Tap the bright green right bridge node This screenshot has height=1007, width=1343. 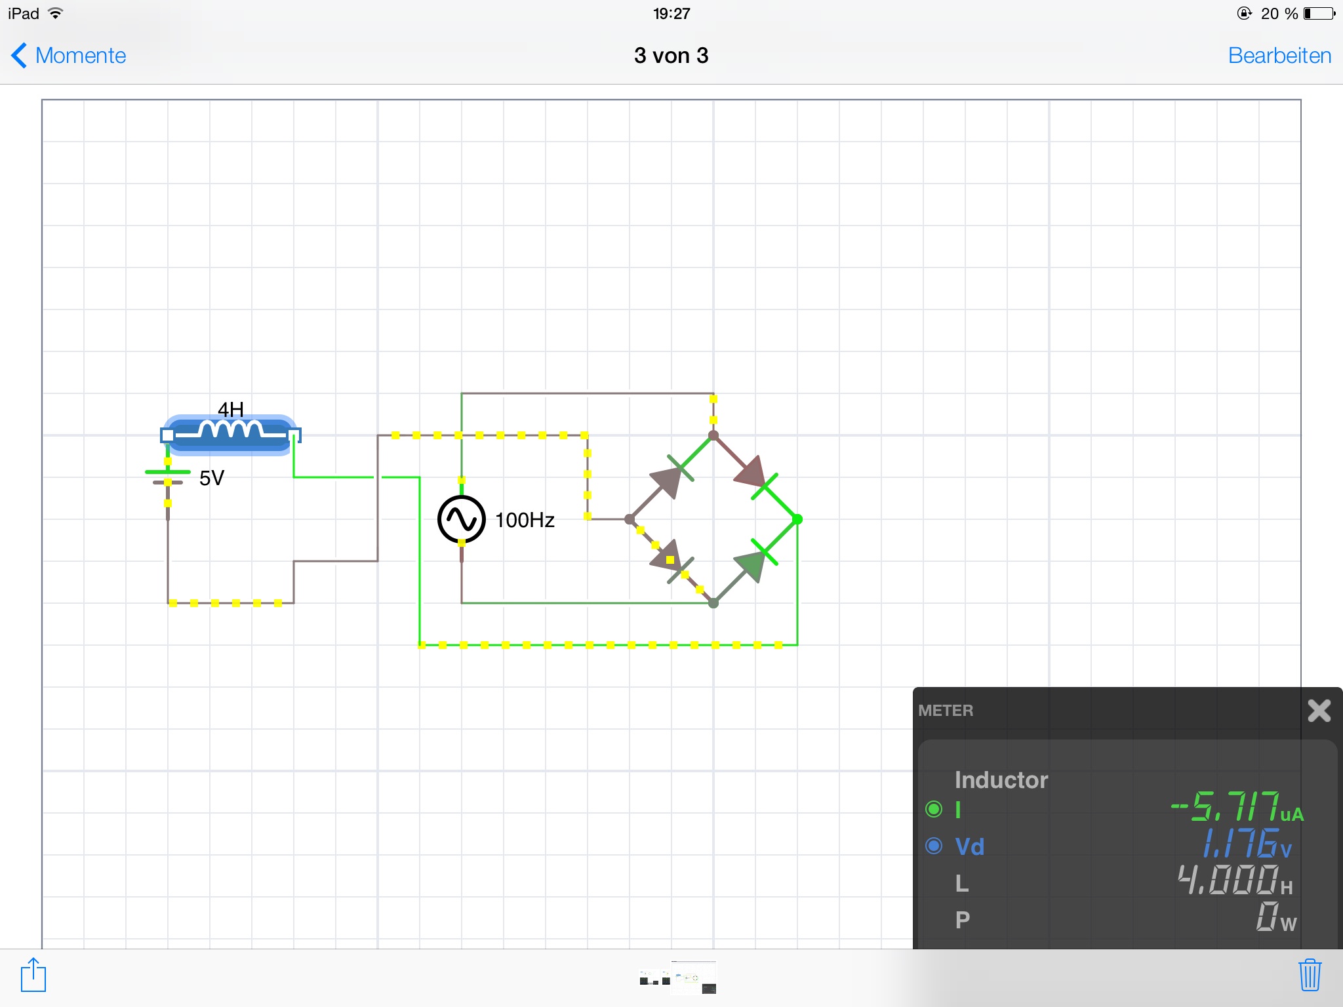click(x=797, y=519)
